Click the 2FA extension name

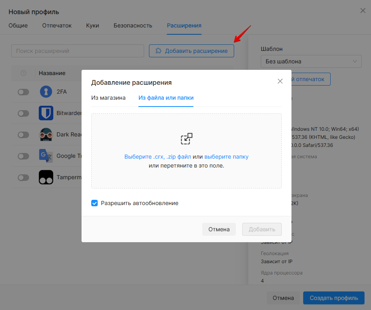(x=61, y=92)
